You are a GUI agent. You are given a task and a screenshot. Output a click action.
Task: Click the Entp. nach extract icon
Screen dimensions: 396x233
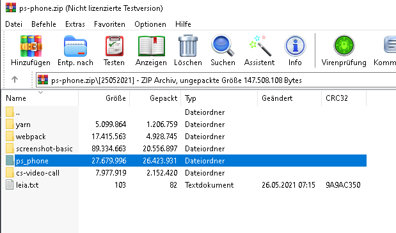(x=75, y=46)
